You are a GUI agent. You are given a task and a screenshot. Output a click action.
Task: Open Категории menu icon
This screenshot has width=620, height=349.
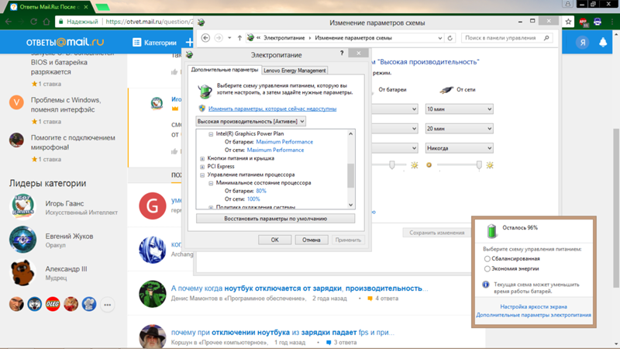(x=137, y=43)
